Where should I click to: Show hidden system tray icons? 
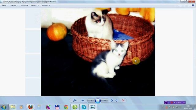click(x=163, y=107)
